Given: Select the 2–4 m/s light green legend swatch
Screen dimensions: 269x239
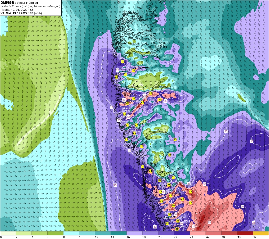Looking at the screenshot, I should [x=24, y=233].
